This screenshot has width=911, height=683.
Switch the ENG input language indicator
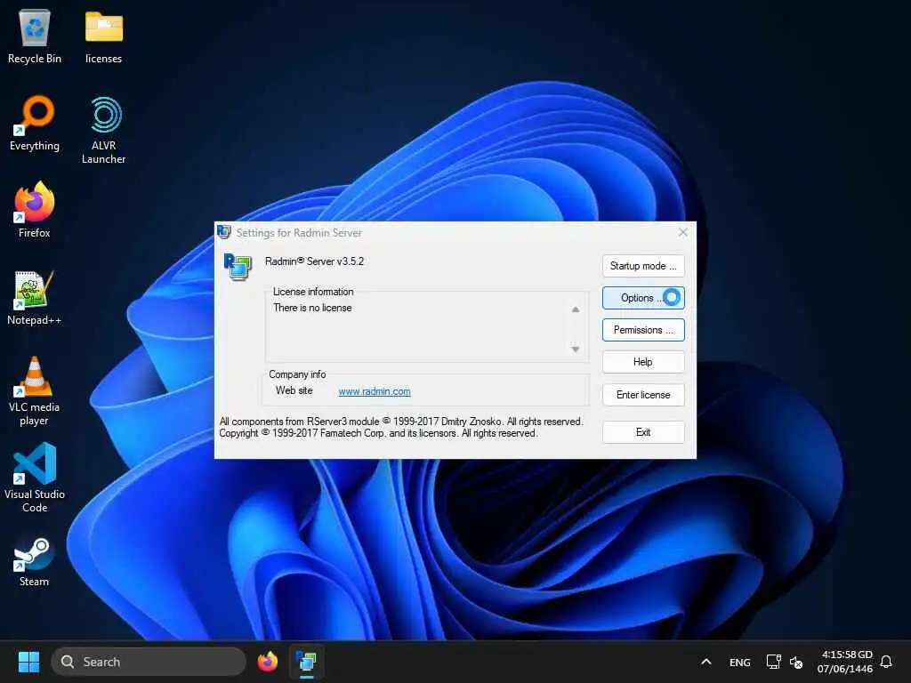pyautogui.click(x=739, y=662)
